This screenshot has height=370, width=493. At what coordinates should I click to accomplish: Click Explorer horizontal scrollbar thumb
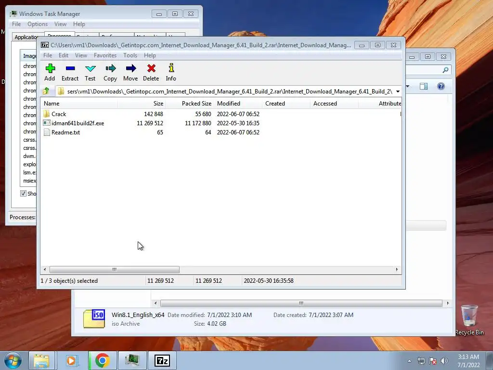301,303
